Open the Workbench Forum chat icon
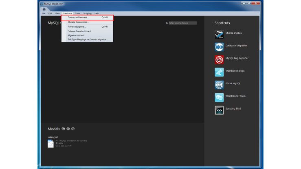Screen dimensions: 301x169 [219, 98]
